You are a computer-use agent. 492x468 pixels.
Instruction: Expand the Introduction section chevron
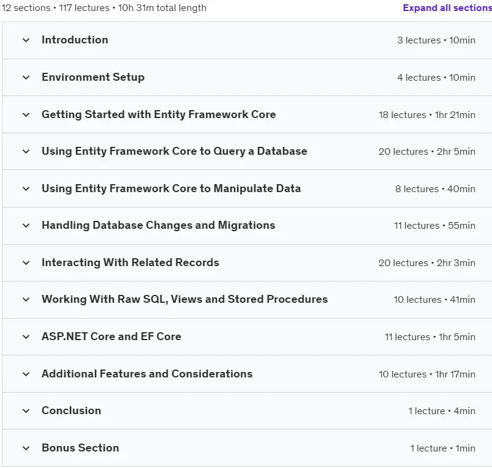(26, 40)
